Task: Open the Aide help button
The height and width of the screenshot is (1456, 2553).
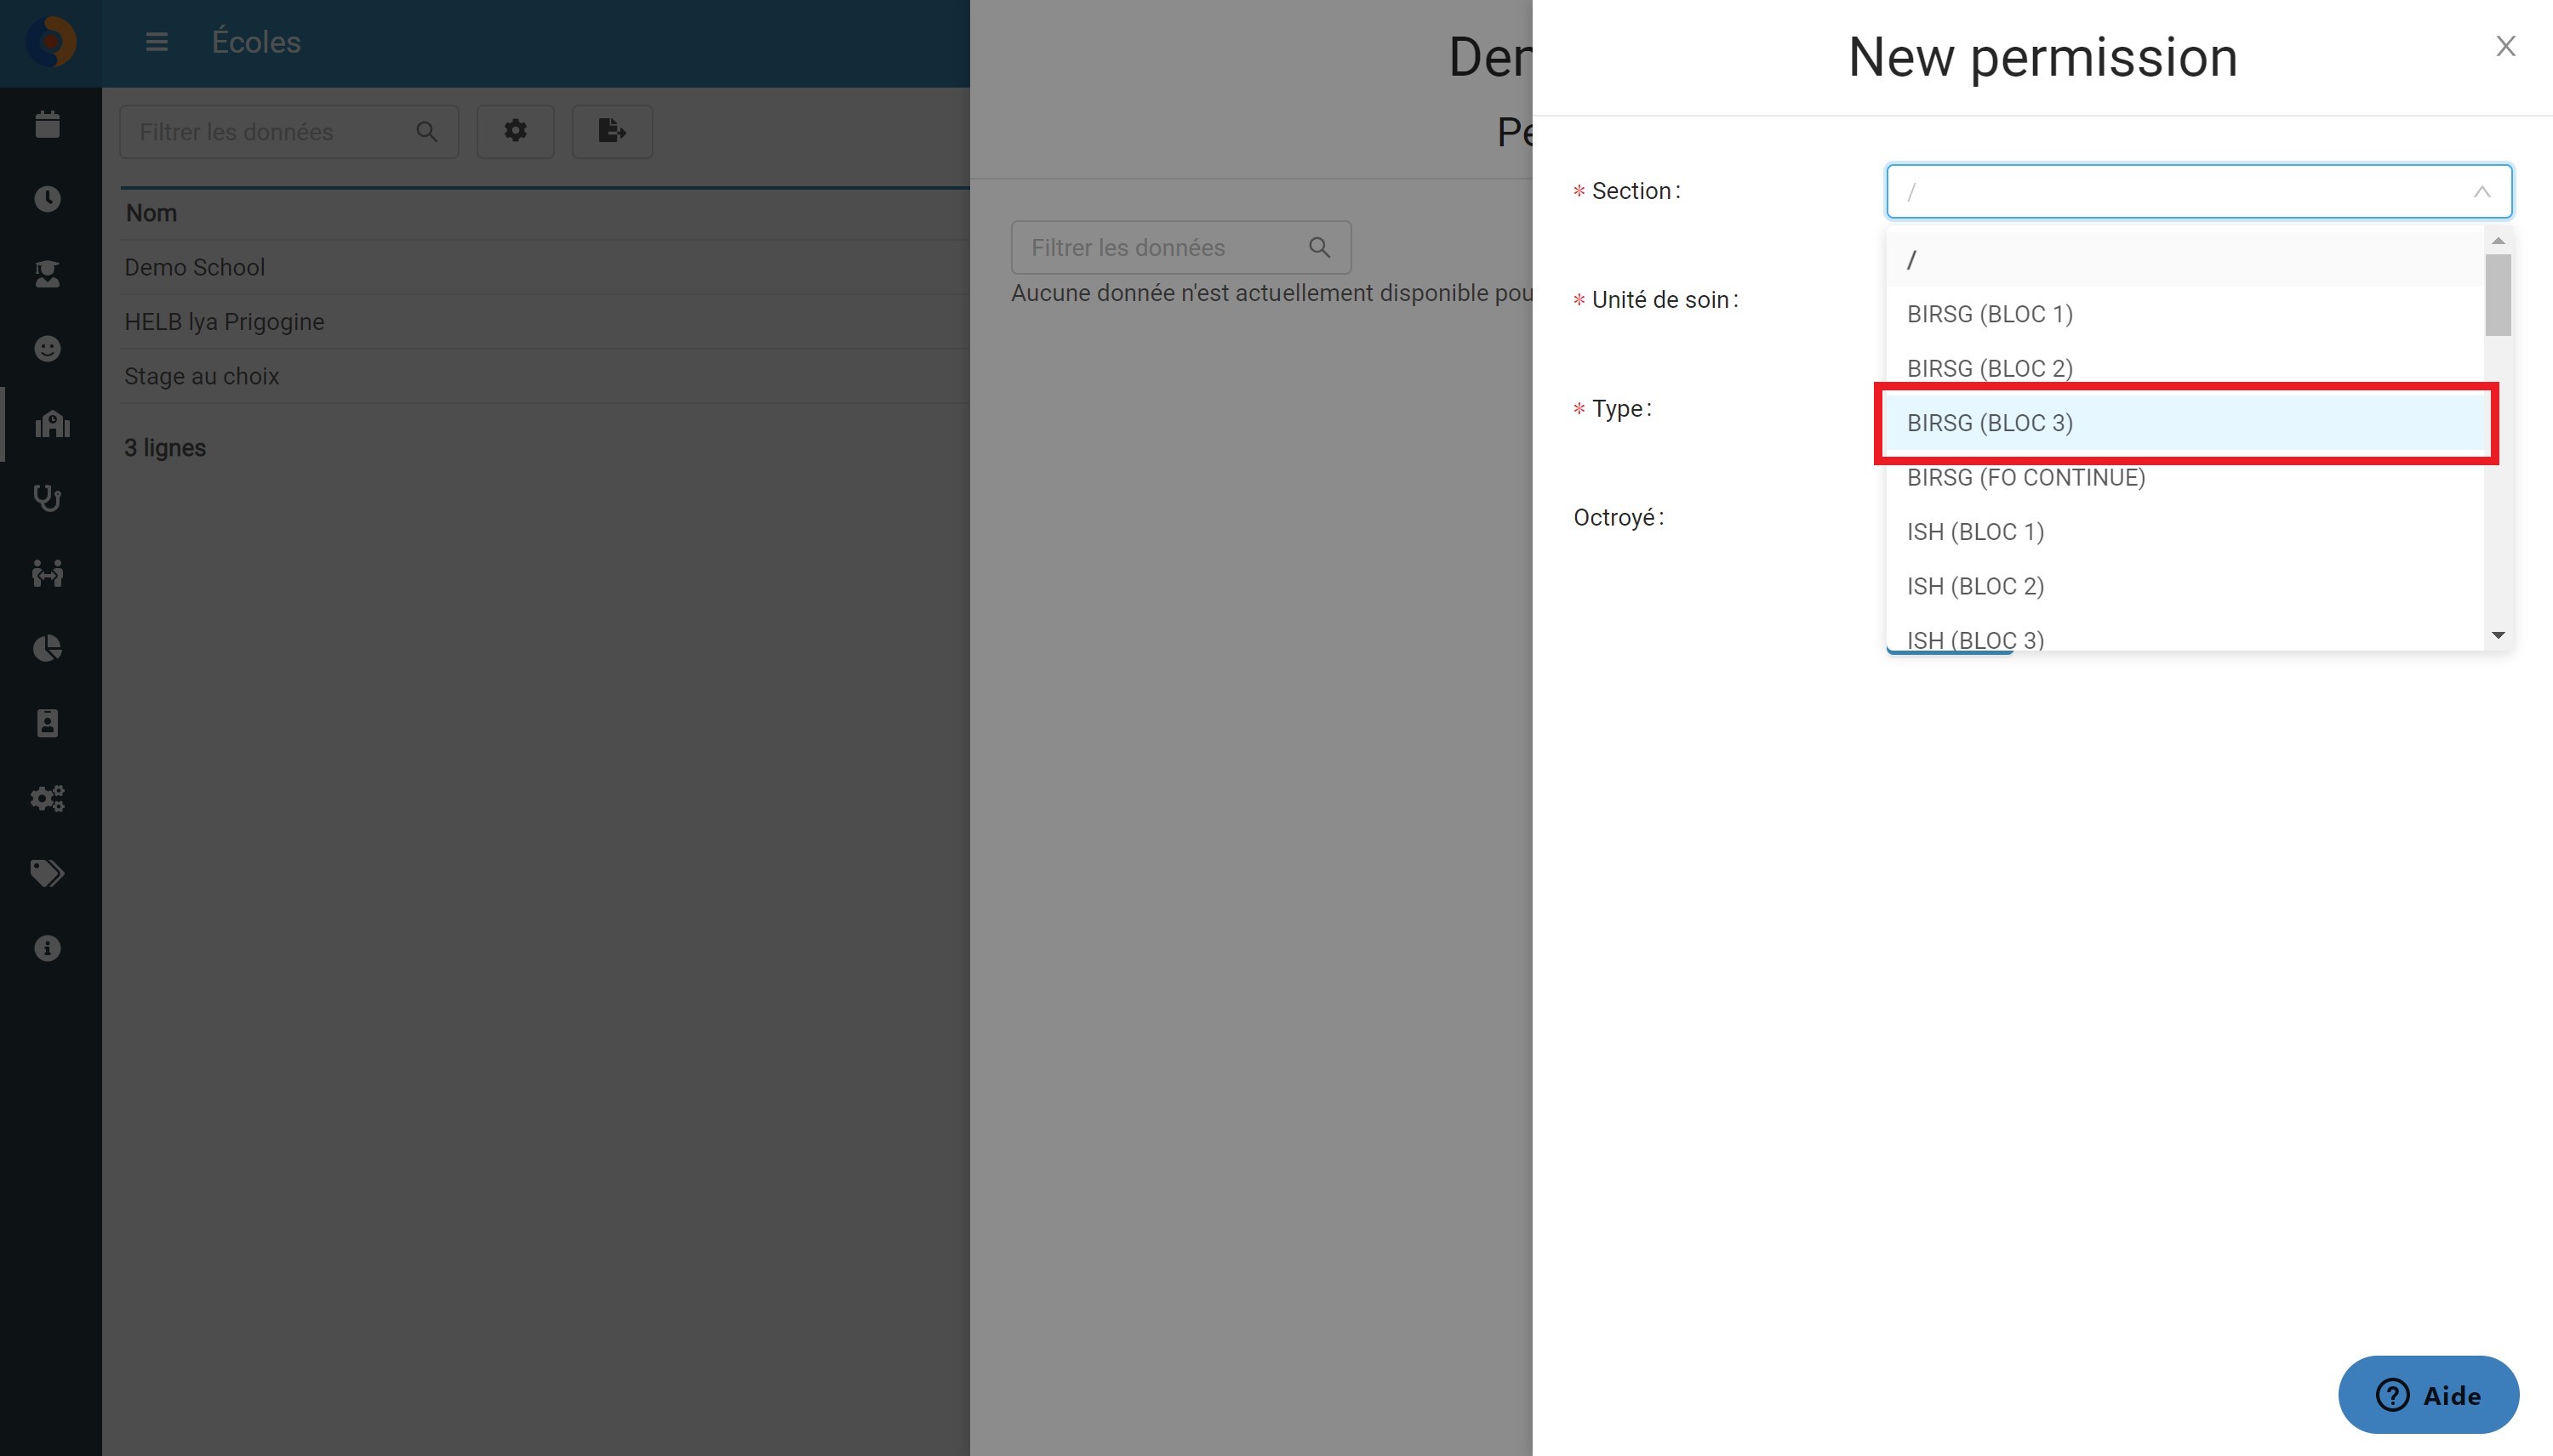Action: tap(2428, 1395)
